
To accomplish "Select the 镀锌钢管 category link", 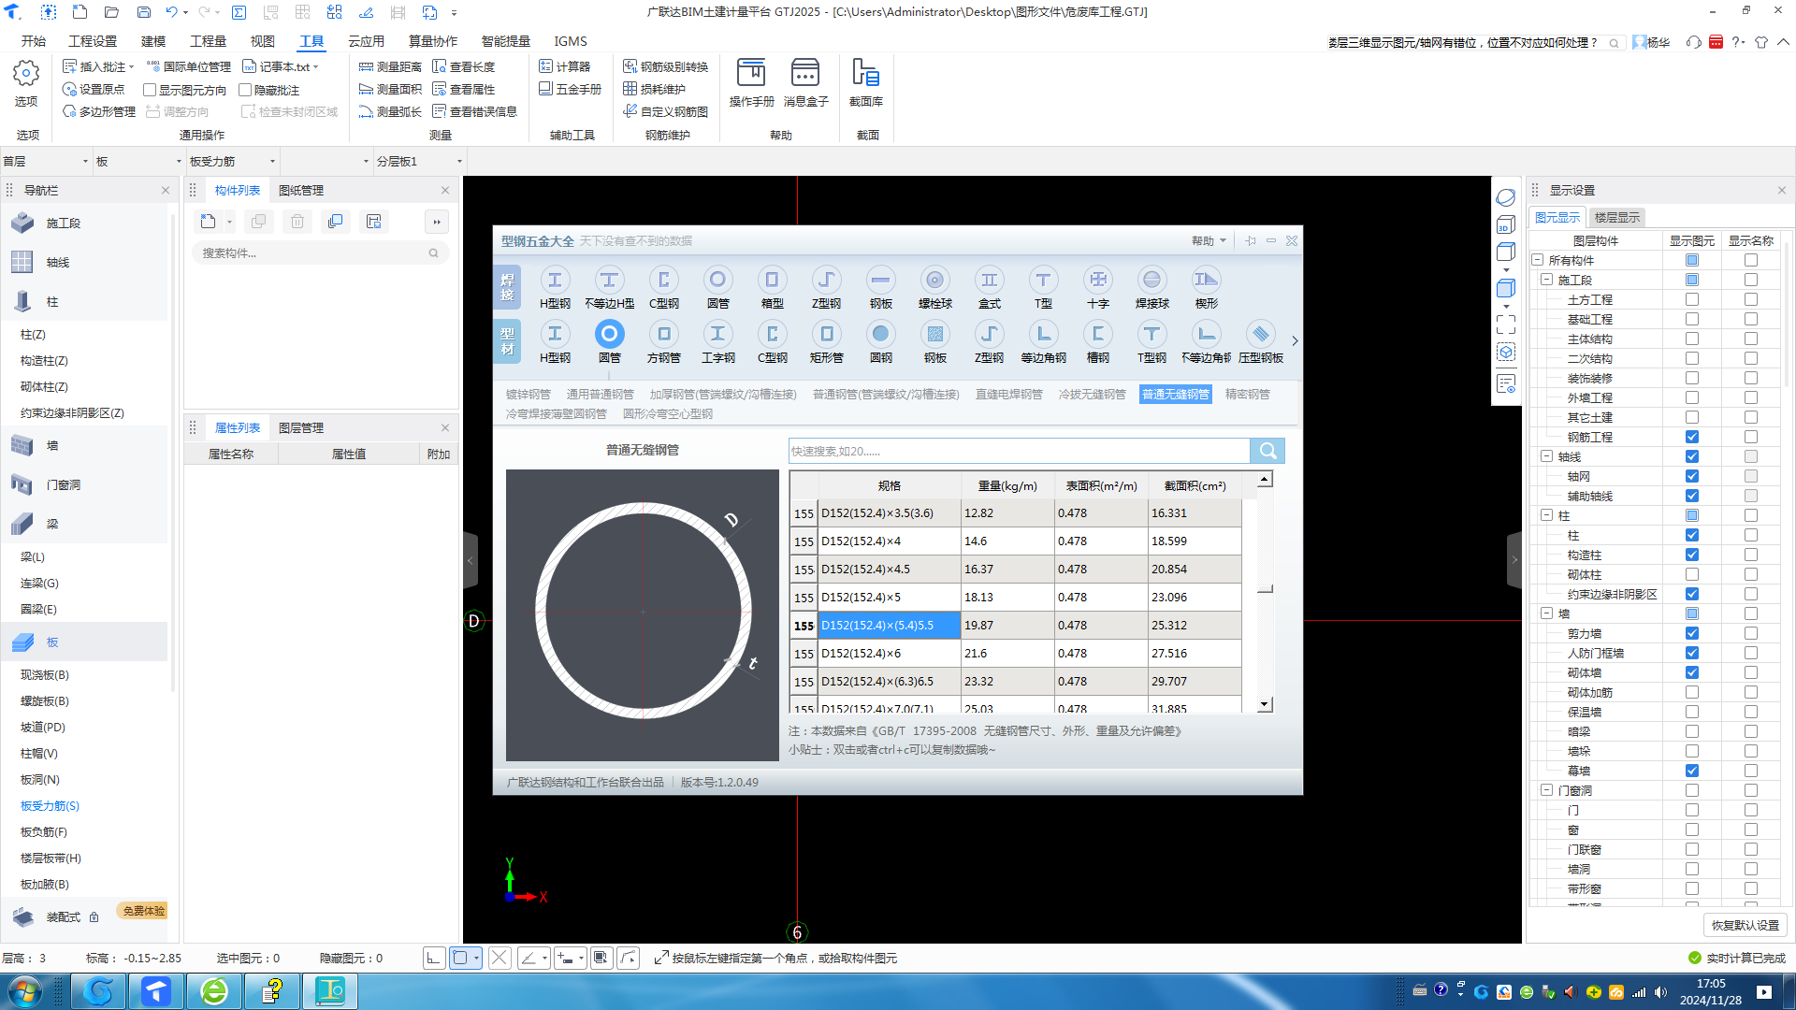I will (529, 394).
